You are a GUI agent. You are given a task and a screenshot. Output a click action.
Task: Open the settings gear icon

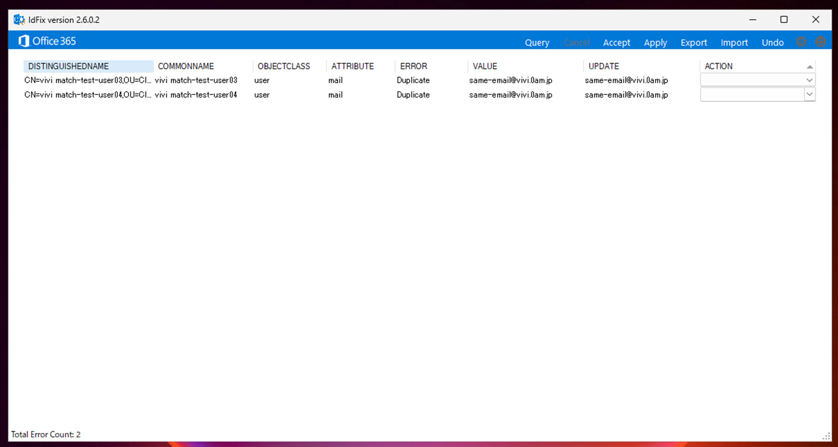pyautogui.click(x=801, y=42)
